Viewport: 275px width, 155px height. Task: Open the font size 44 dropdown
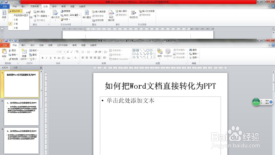pos(64,52)
